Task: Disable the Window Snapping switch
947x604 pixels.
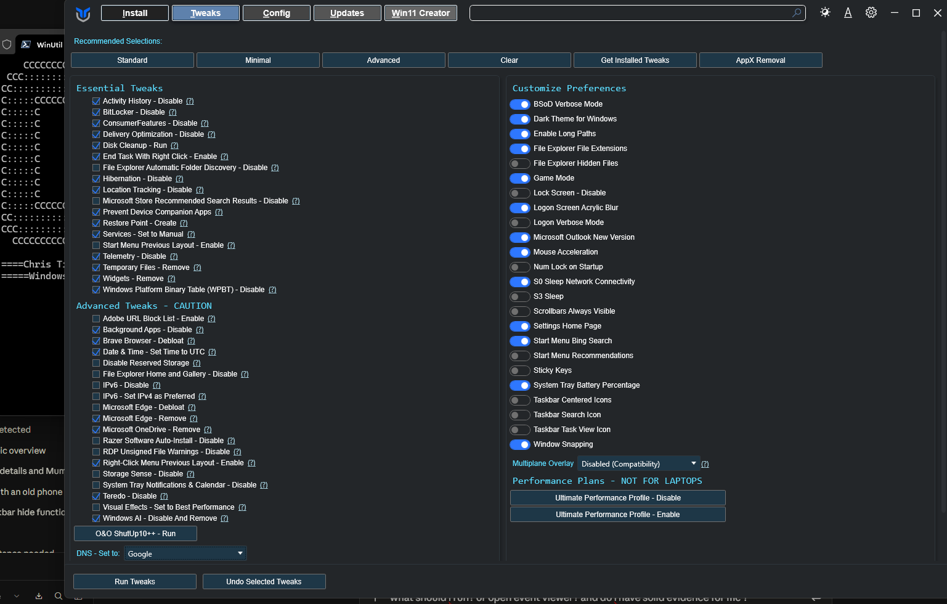Action: [x=520, y=444]
